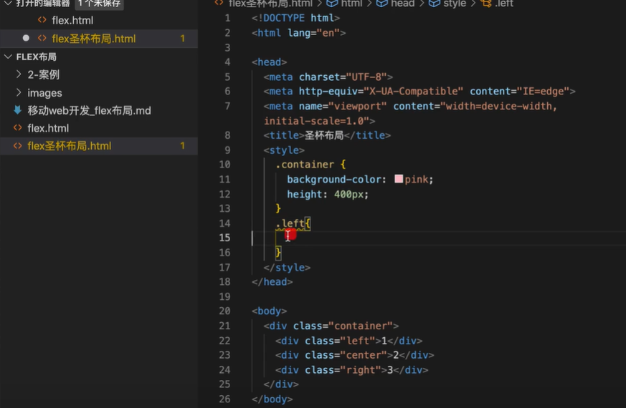The image size is (626, 408).
Task: Expand the 2-案例 folder
Action: point(19,74)
